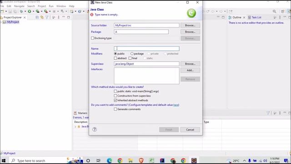This screenshot has height=164, width=291.
Task: Check Constructors from superclass checkbox
Action: (x=115, y=96)
